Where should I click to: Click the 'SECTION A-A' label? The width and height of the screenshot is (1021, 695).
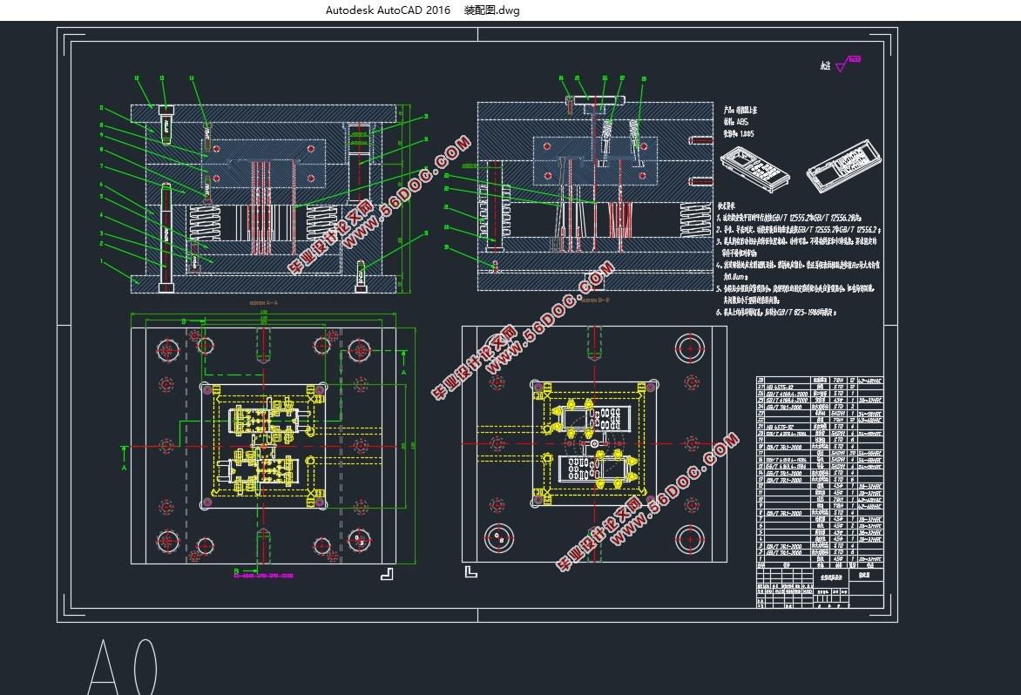coord(268,303)
